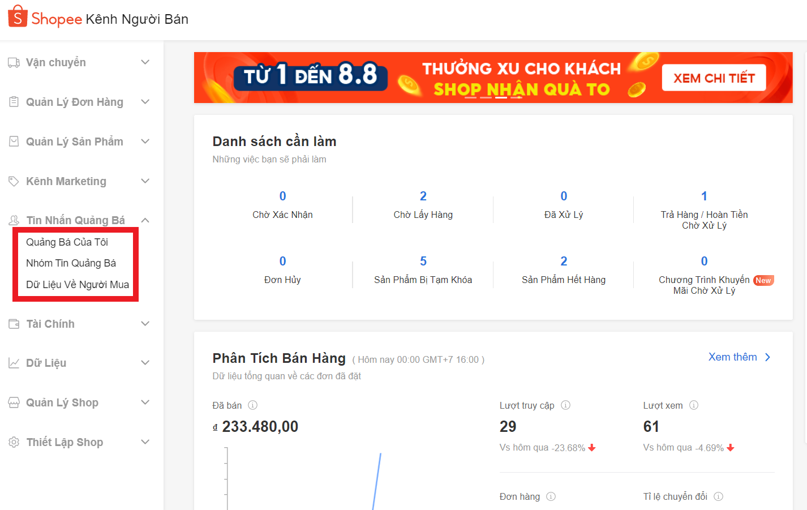Open Quảng Bá Của Tôi submenu item
This screenshot has height=510, width=807.
click(67, 242)
